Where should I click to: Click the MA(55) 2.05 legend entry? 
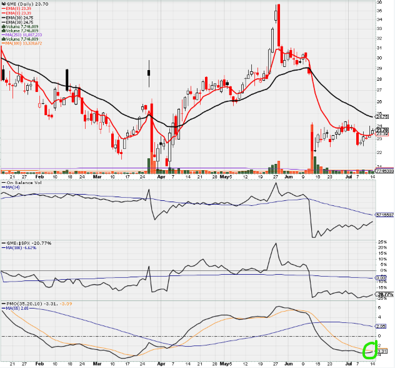(x=16, y=308)
